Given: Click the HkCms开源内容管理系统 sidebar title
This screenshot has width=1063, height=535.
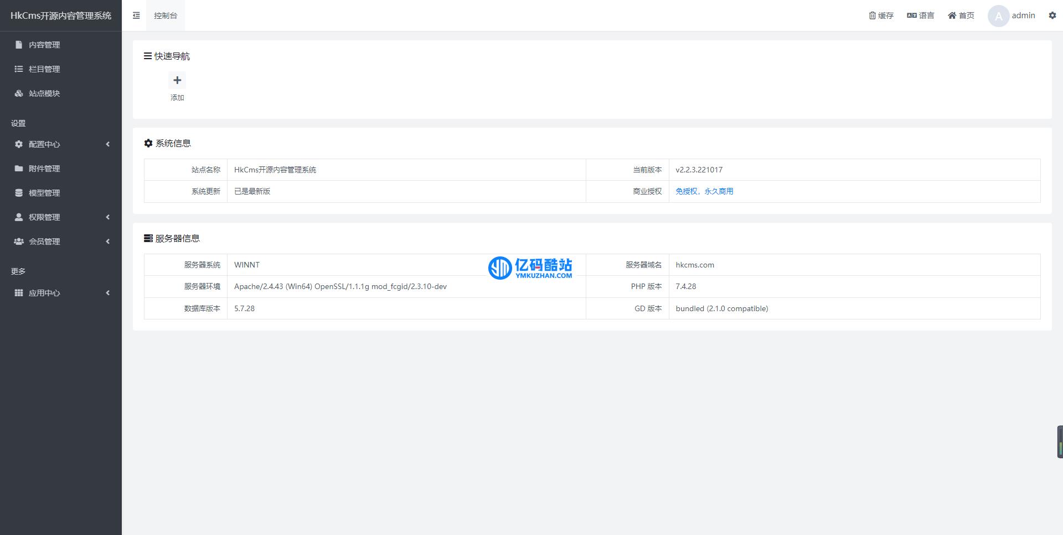Looking at the screenshot, I should pyautogui.click(x=61, y=15).
